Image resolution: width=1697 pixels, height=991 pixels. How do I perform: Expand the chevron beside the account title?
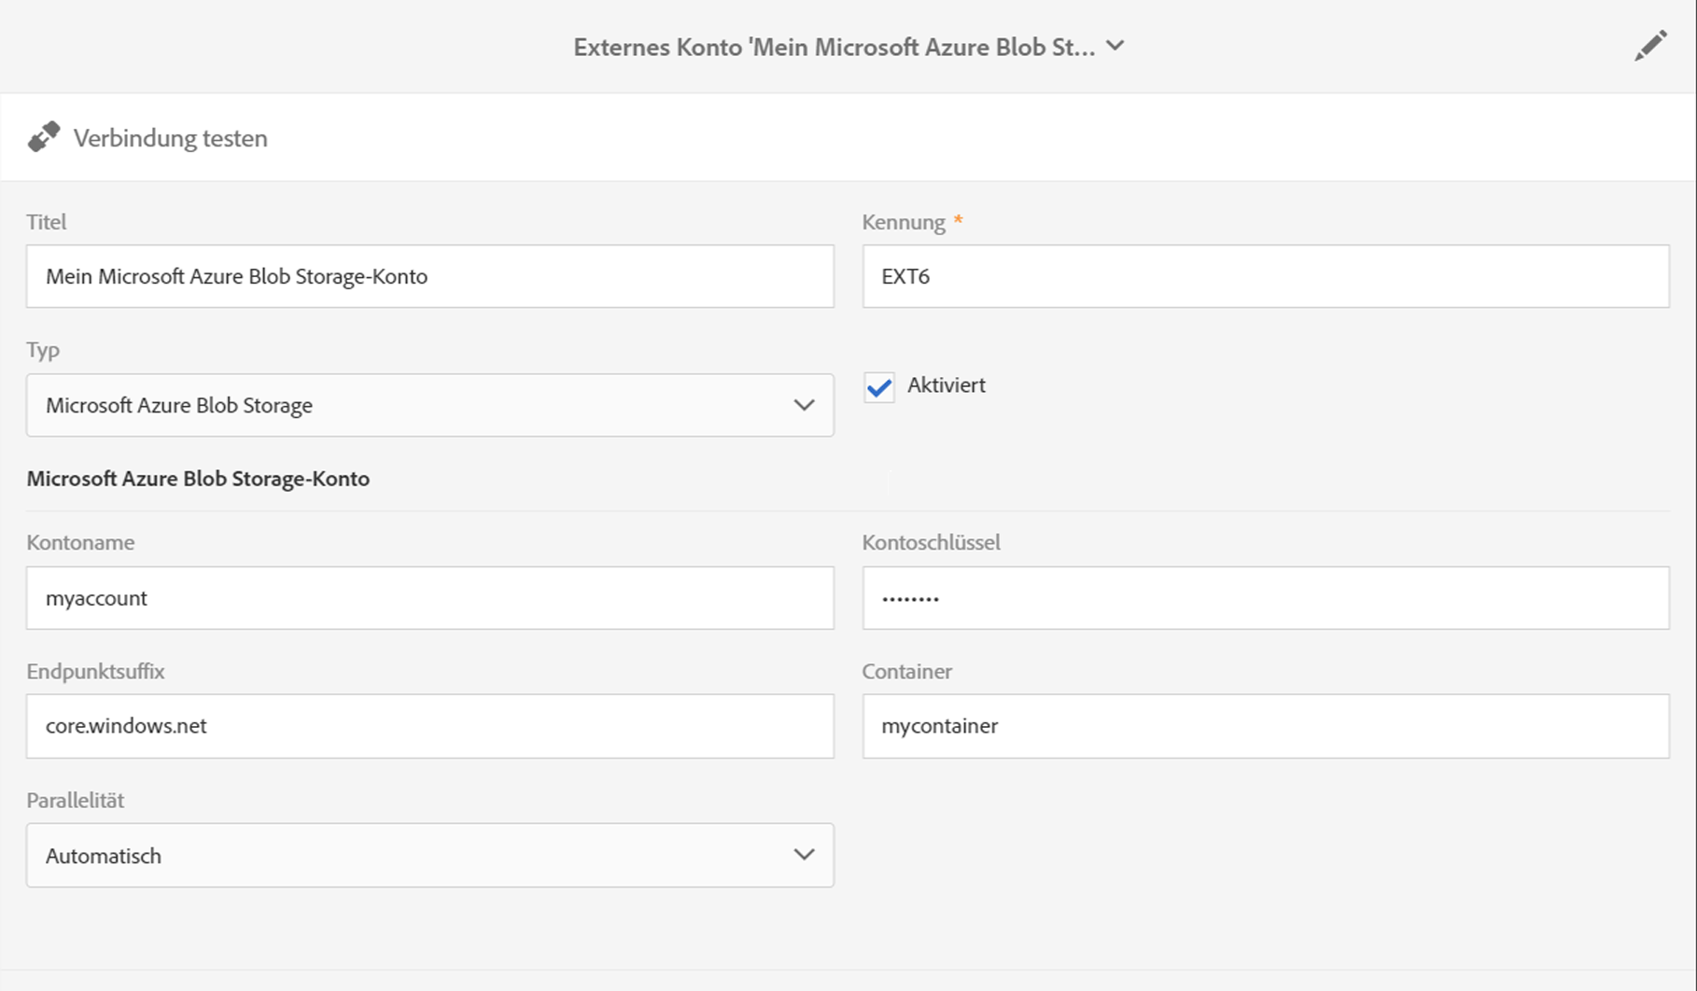(x=1115, y=46)
